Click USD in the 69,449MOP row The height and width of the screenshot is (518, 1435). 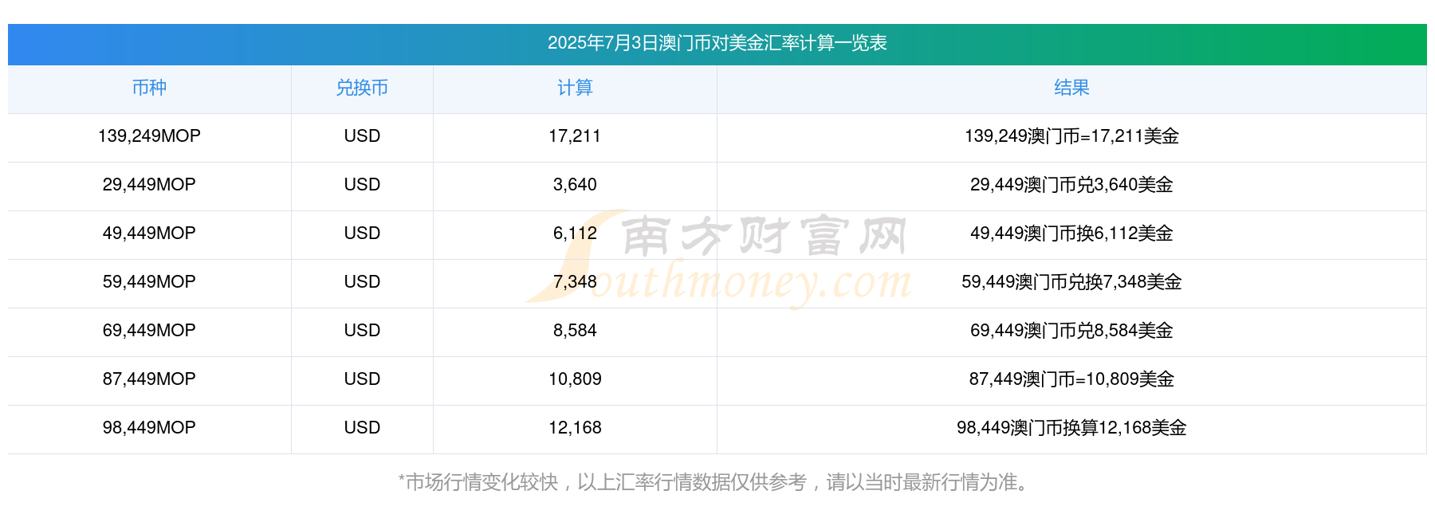(x=362, y=331)
